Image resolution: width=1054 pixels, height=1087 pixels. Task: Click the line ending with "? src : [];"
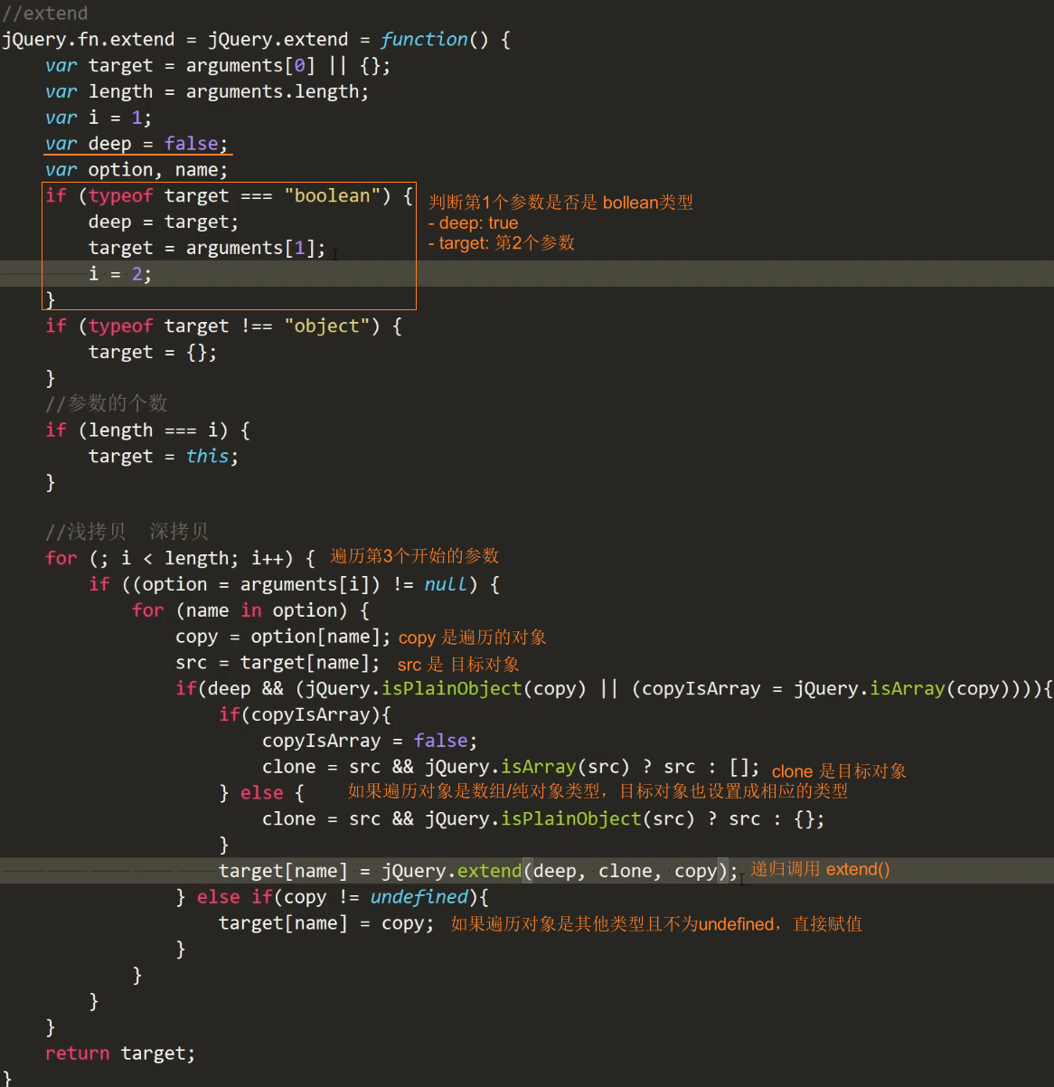pyautogui.click(x=511, y=768)
